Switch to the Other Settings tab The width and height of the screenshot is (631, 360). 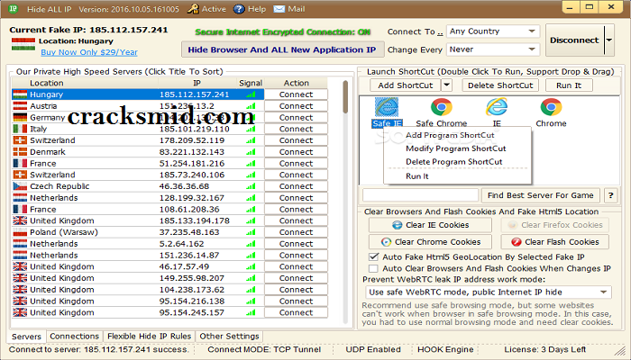229,337
